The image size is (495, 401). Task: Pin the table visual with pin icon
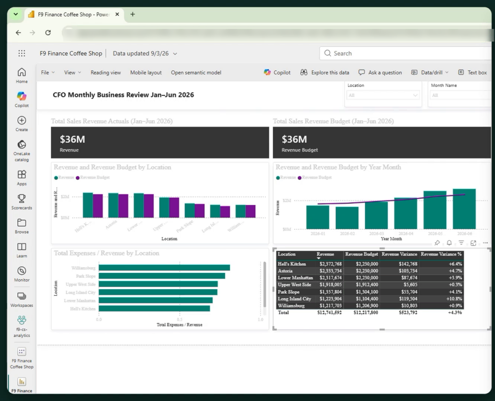click(x=437, y=243)
